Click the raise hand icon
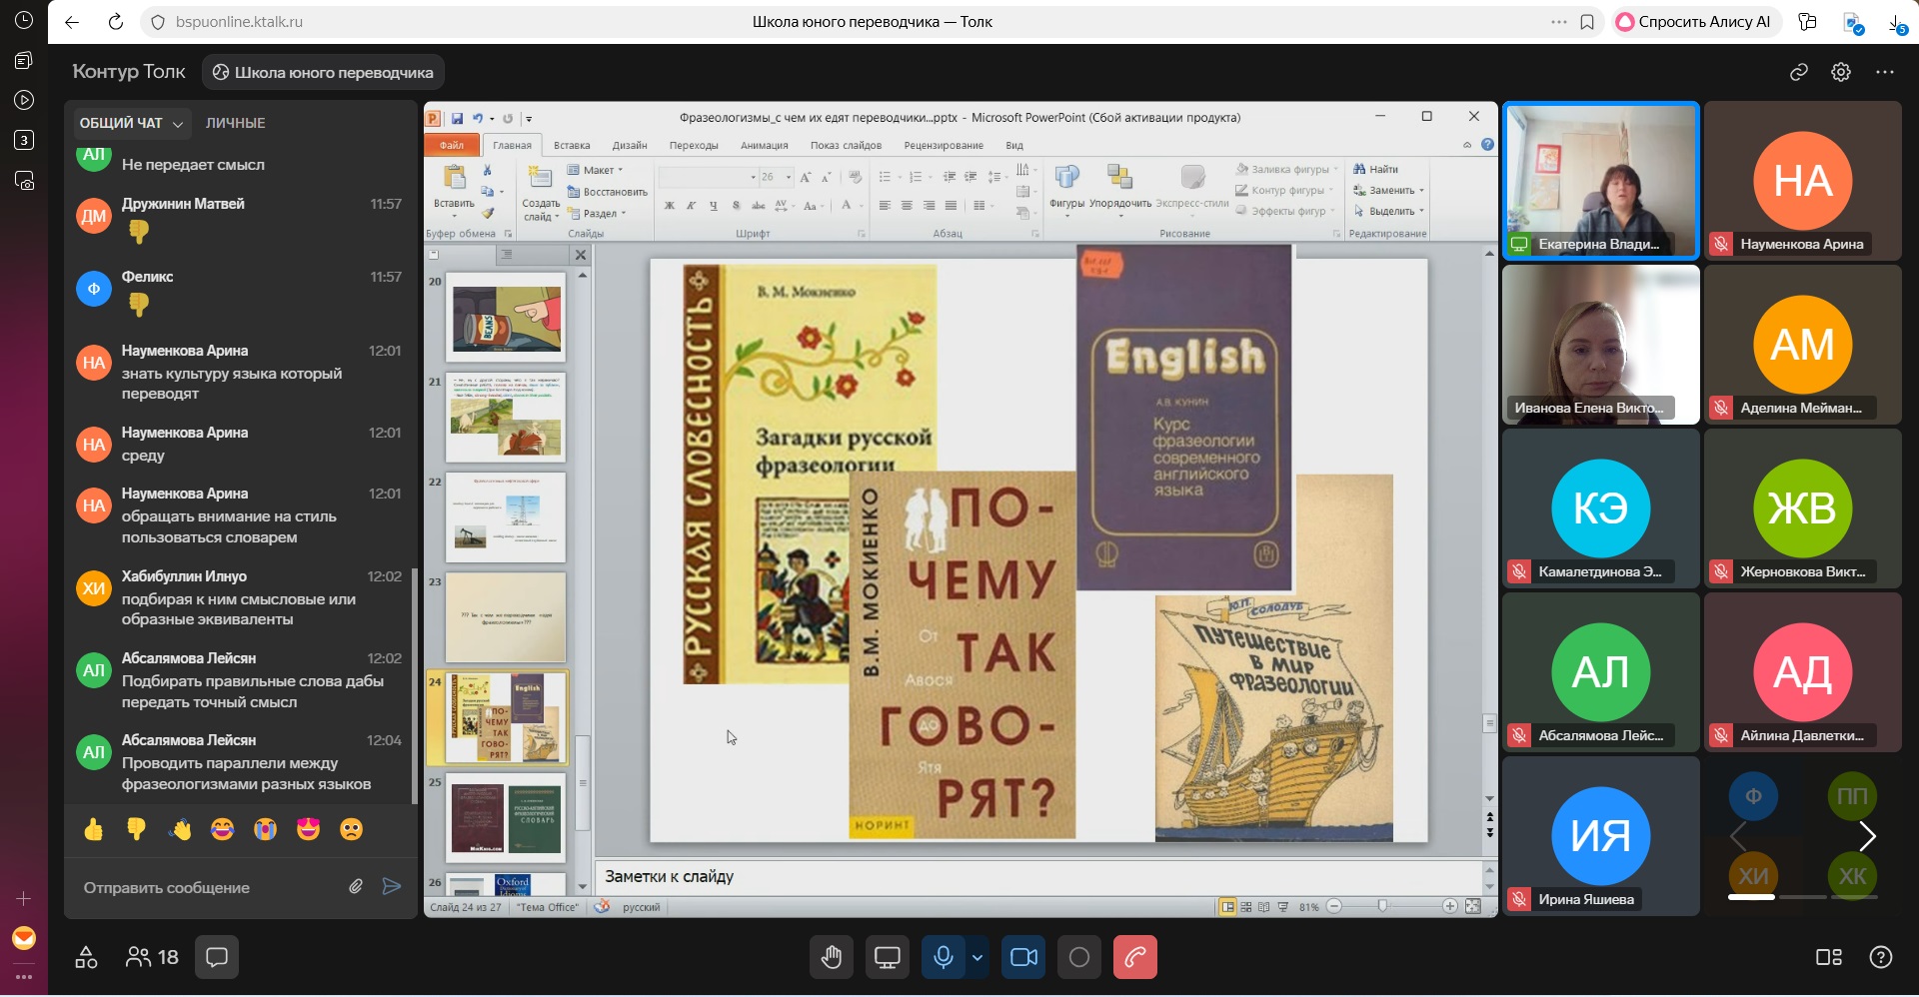 click(x=832, y=957)
